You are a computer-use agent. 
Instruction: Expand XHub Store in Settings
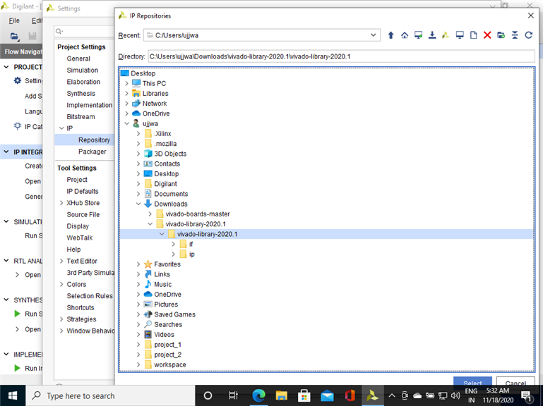click(x=61, y=203)
